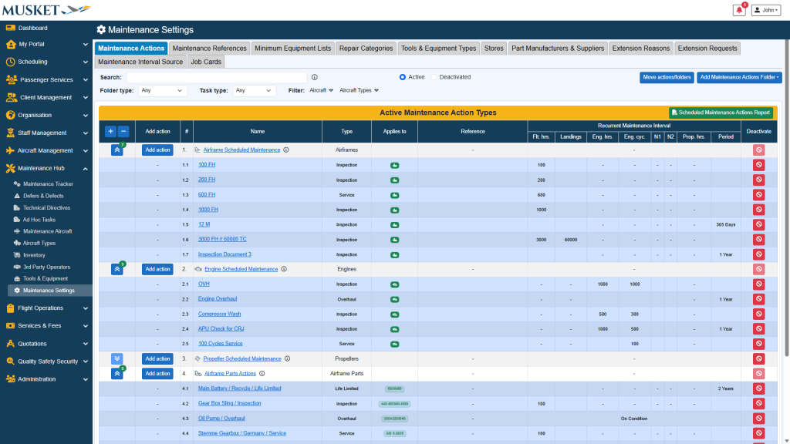Switch to the Minimum Equipment Lists tab

pos(292,48)
